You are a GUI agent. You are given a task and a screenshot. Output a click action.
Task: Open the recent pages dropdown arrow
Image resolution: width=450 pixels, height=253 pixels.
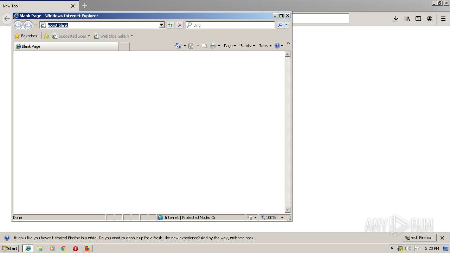(x=36, y=25)
